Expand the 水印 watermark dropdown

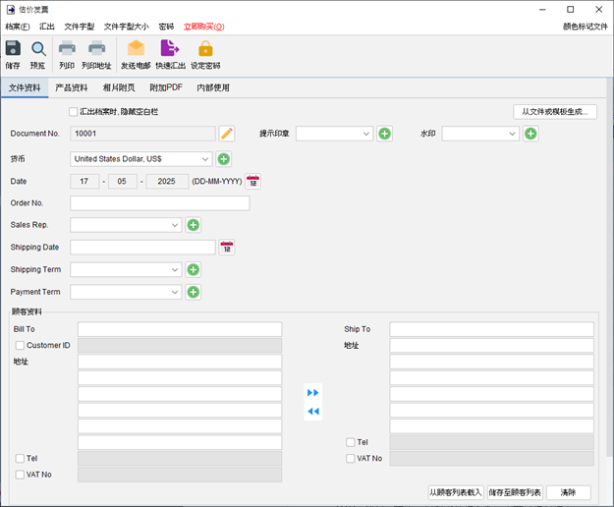[x=480, y=134]
